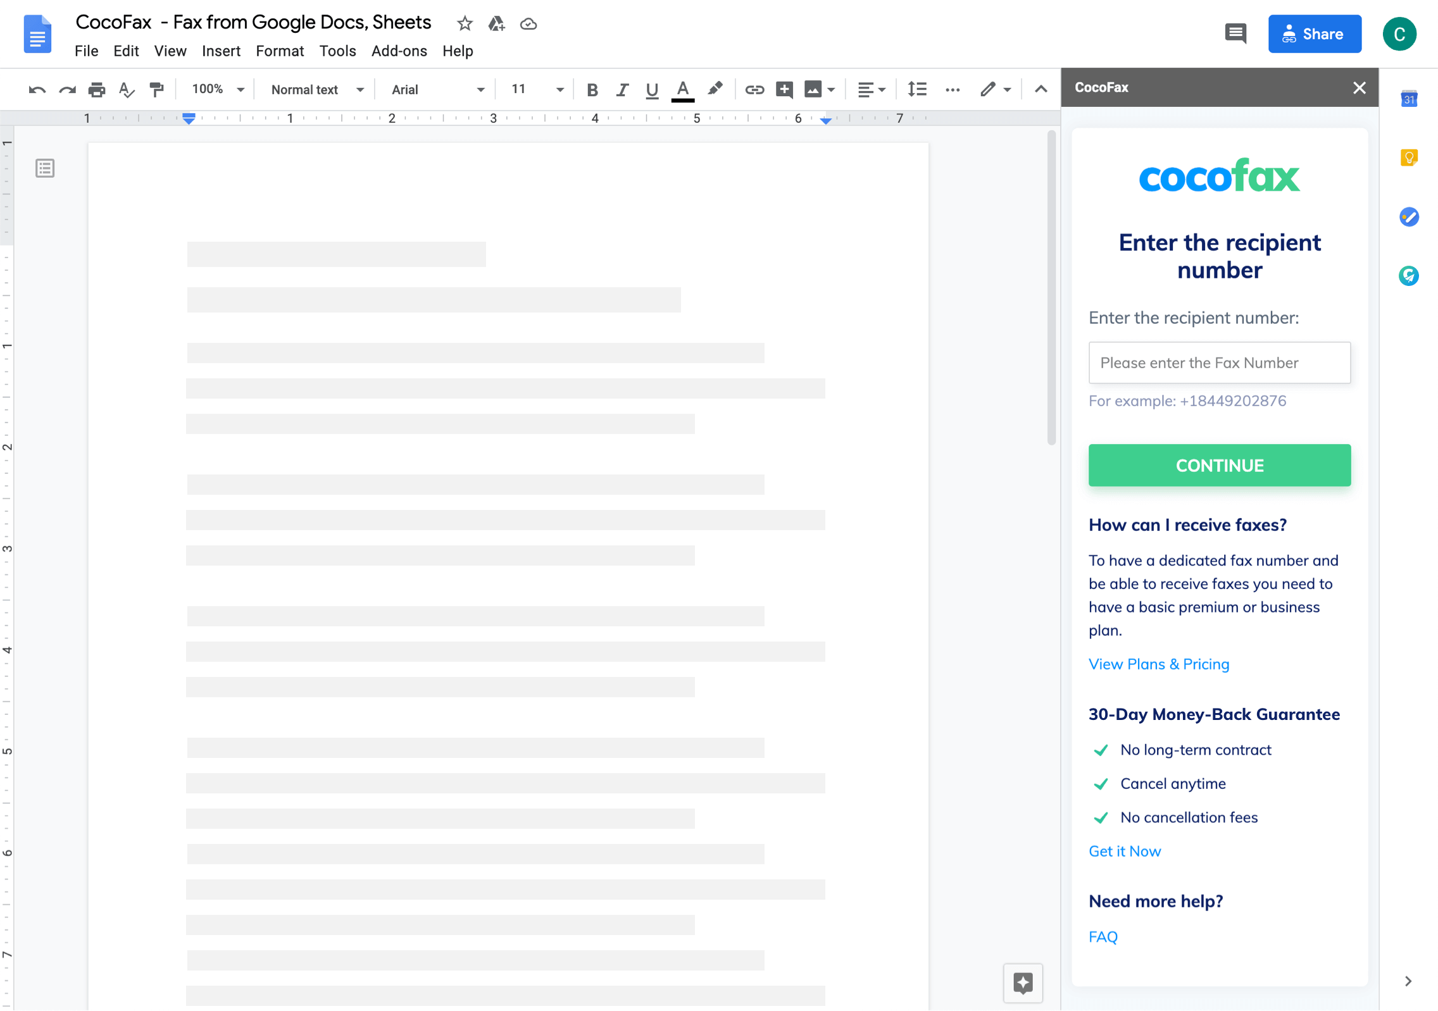Open the Add-ons menu
The width and height of the screenshot is (1438, 1011).
click(399, 51)
